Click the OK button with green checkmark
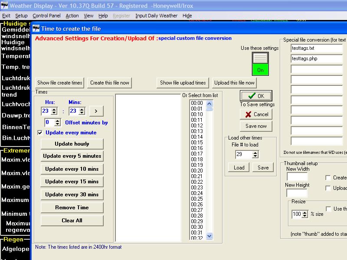Image resolution: width=347 pixels, height=260 pixels. point(256,96)
